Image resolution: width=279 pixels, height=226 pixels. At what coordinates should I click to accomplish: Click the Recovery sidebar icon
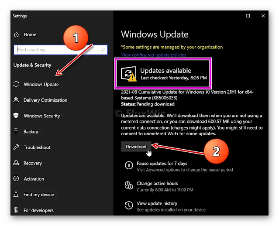pyautogui.click(x=16, y=163)
